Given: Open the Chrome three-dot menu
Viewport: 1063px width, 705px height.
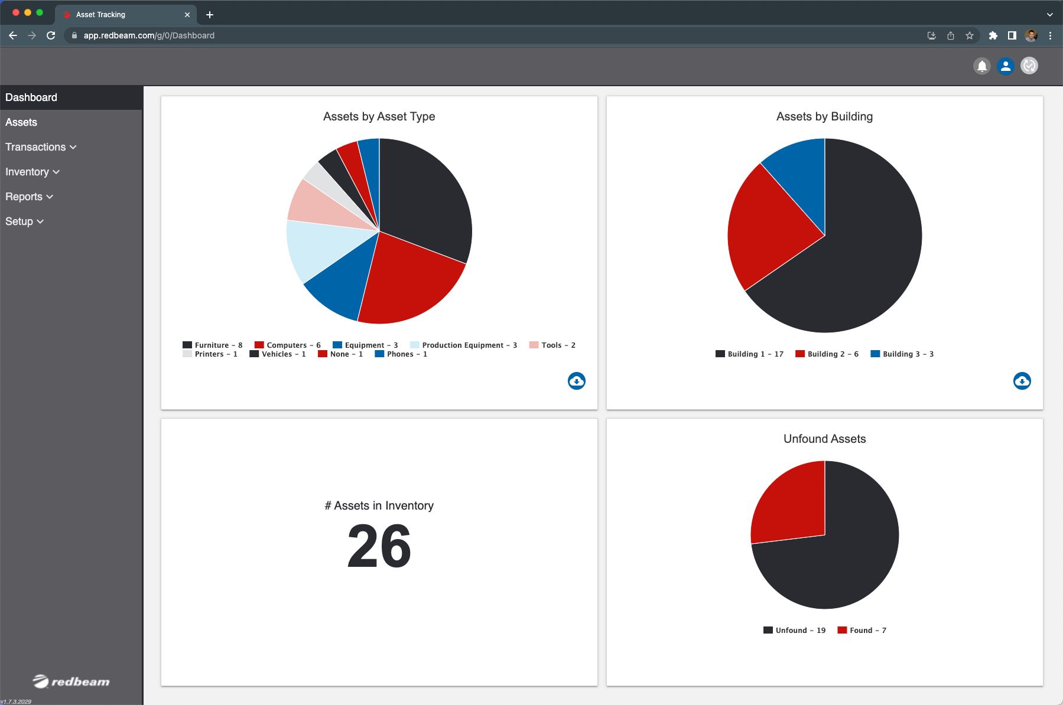Looking at the screenshot, I should pyautogui.click(x=1050, y=35).
